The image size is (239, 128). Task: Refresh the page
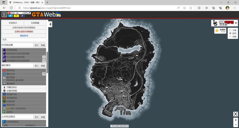pyautogui.click(x=11, y=8)
